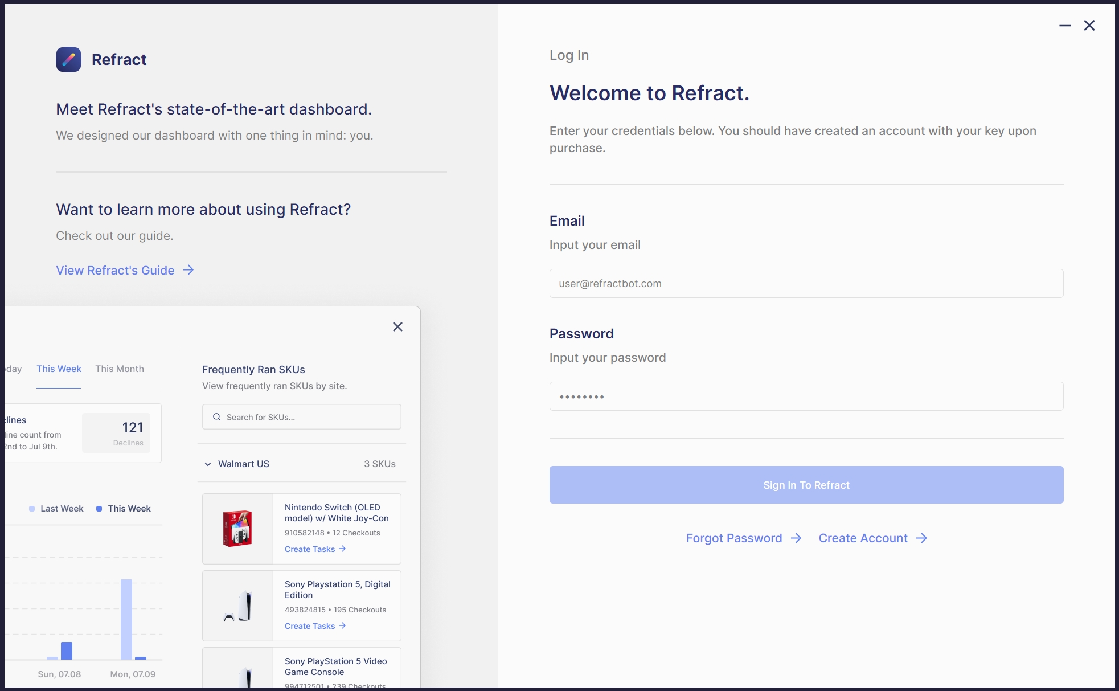Collapse the Walmart US SKU group
The image size is (1119, 691).
(208, 464)
